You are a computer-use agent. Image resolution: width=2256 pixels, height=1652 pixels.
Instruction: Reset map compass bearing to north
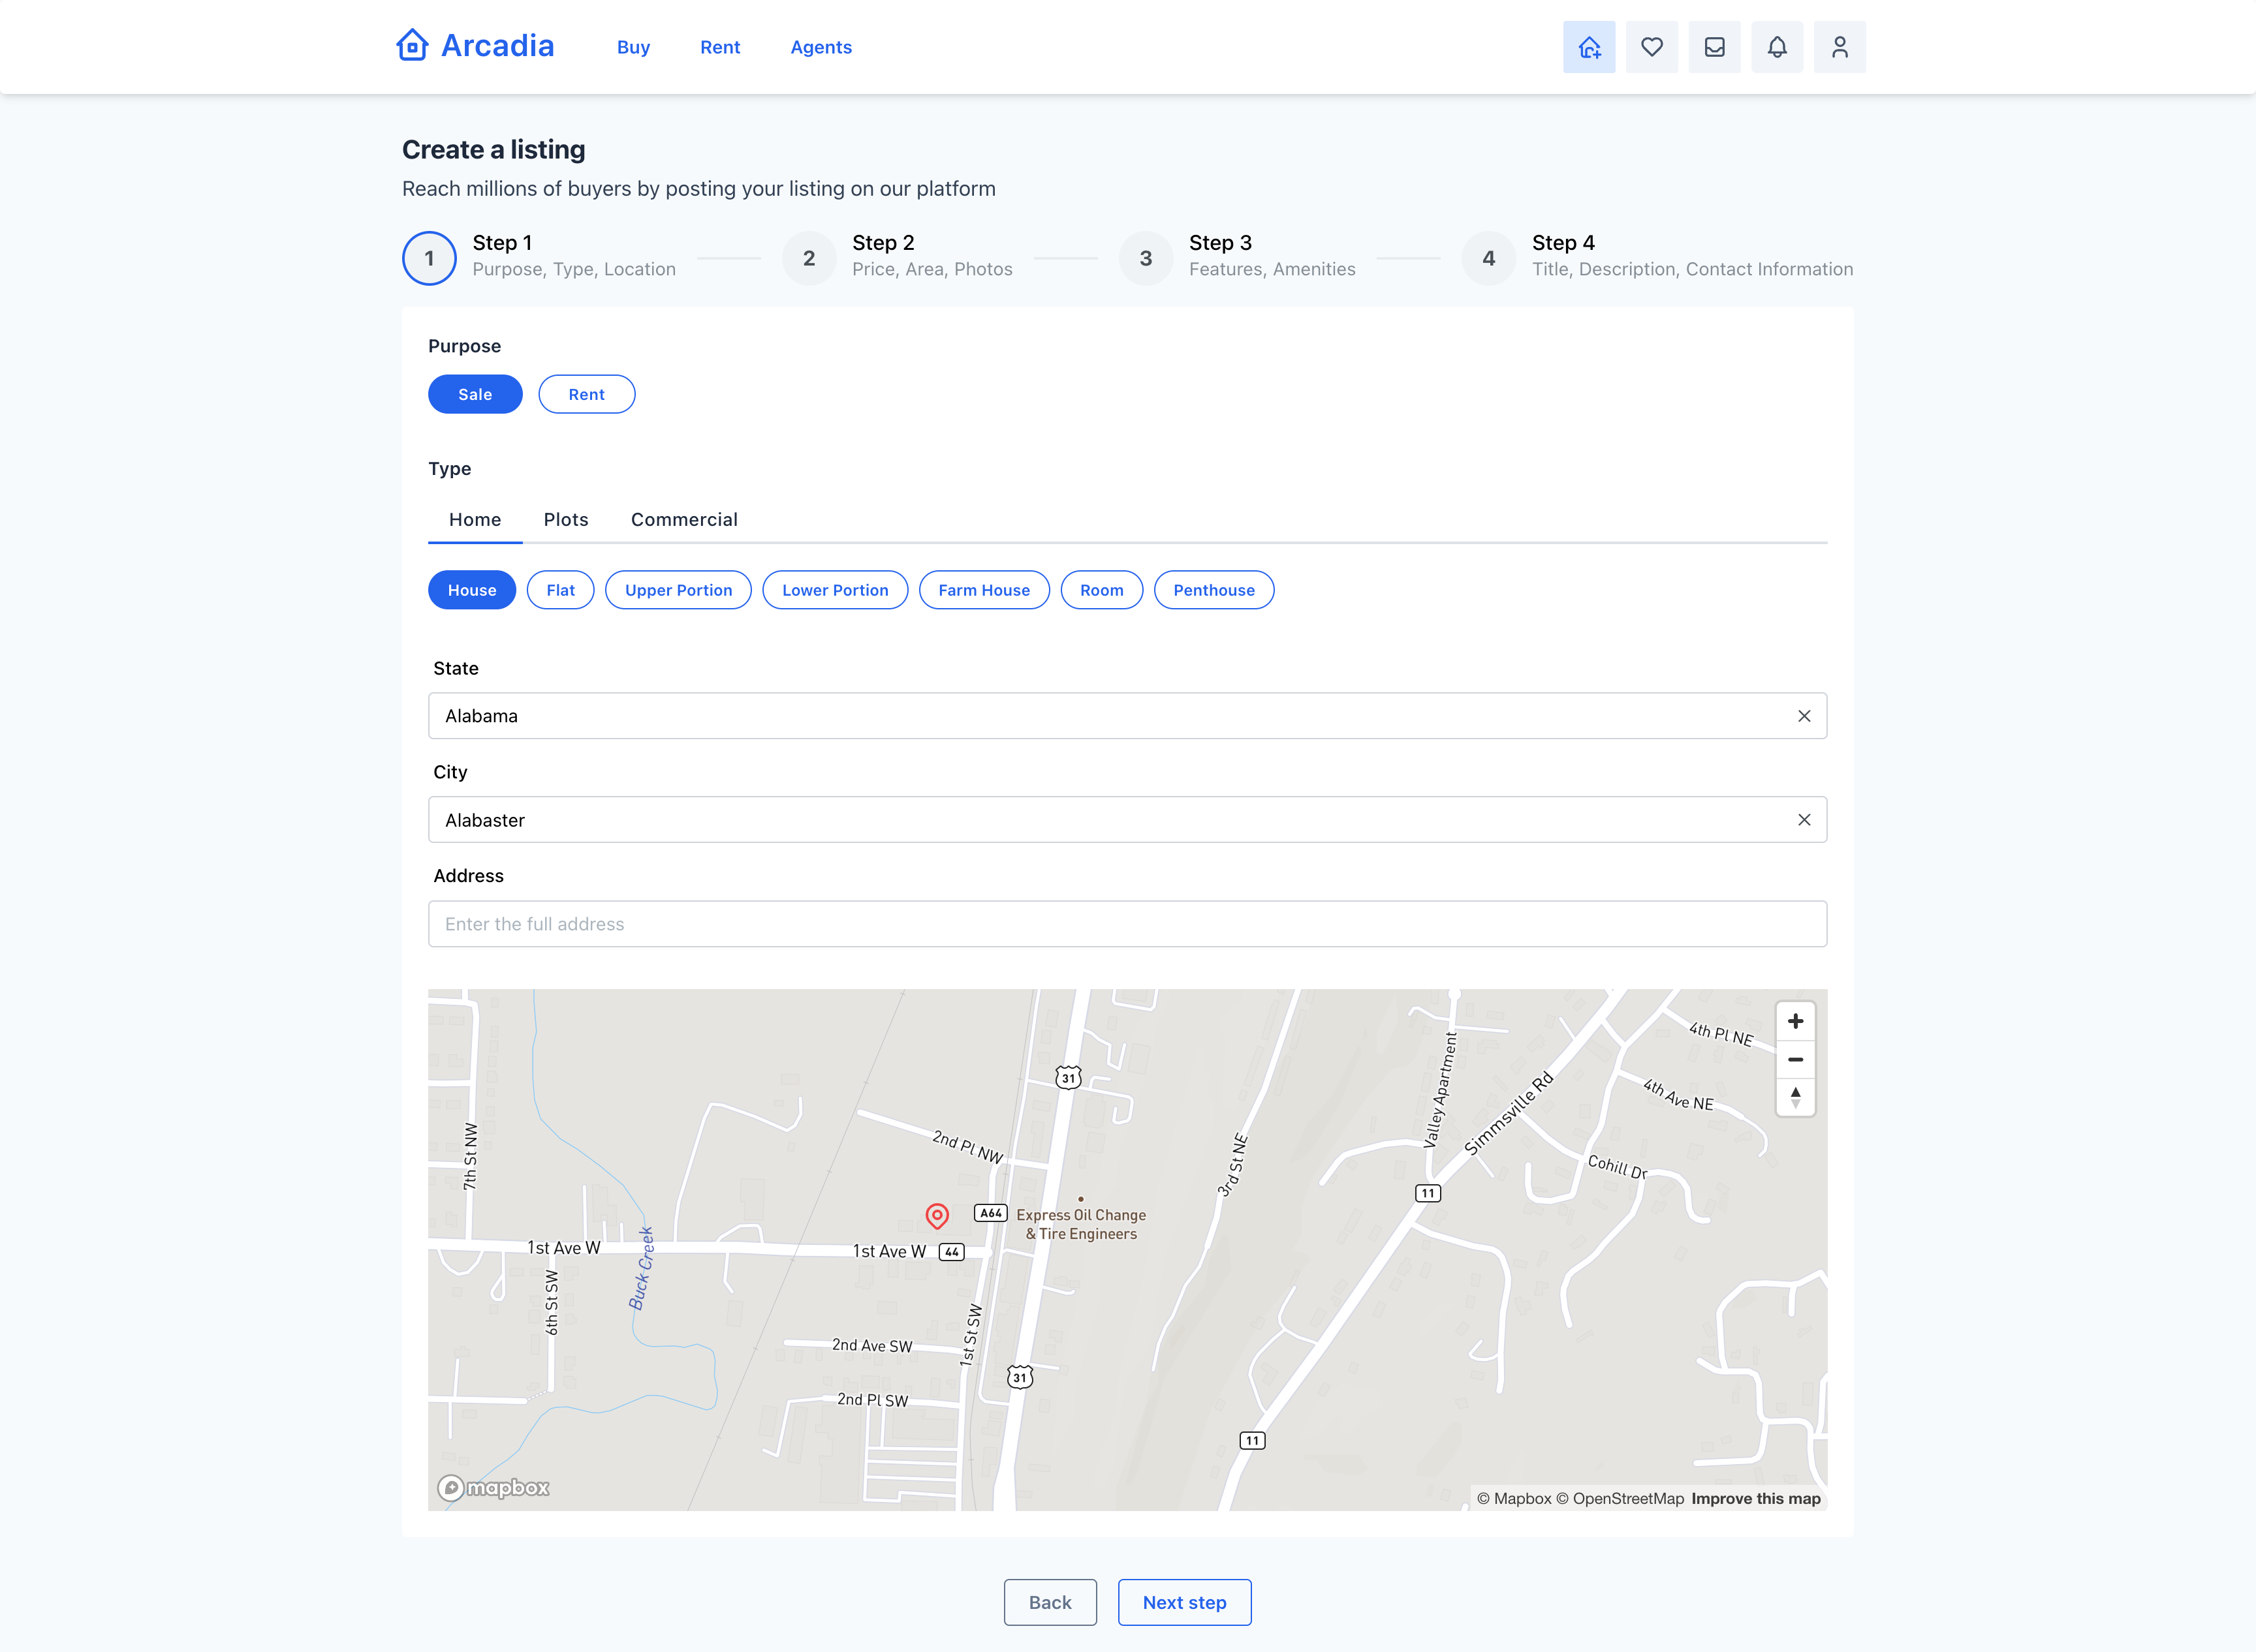click(x=1794, y=1097)
